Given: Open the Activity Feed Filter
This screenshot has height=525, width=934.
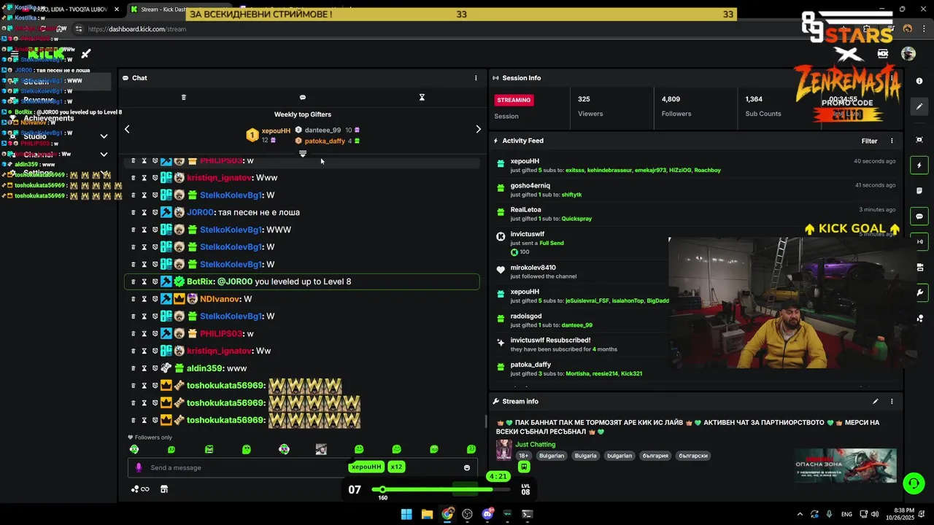Looking at the screenshot, I should (x=869, y=141).
